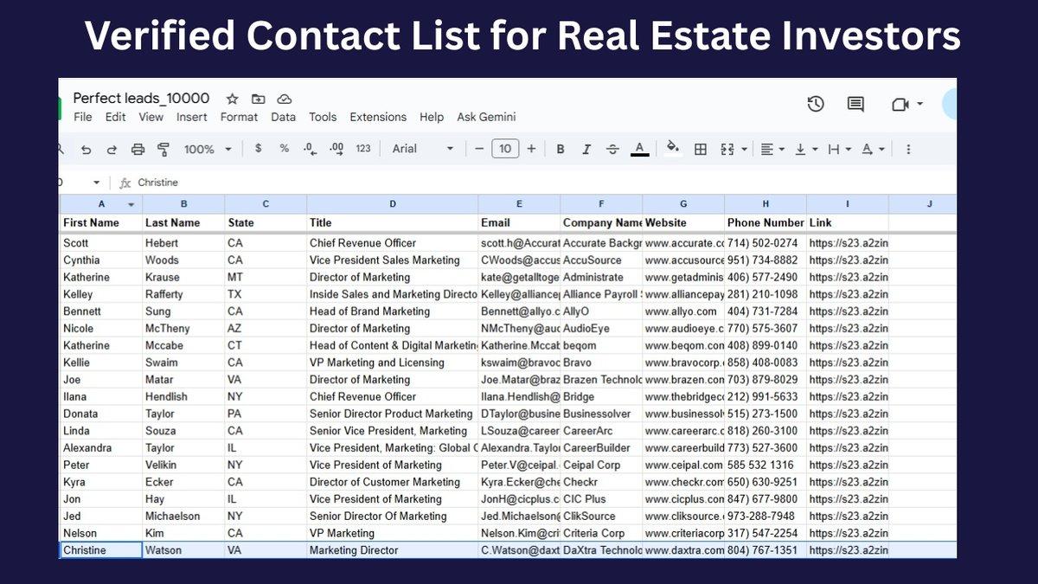This screenshot has height=584, width=1038.
Task: Open the borders tool
Action: coord(701,149)
